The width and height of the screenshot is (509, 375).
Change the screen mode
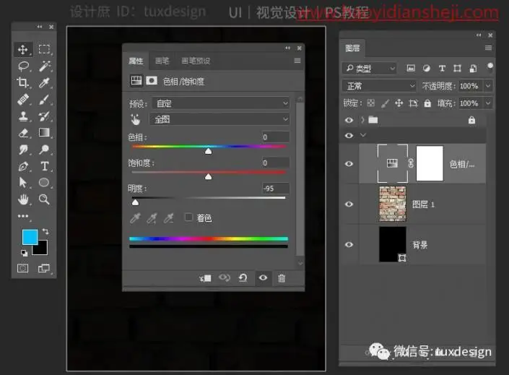[44, 268]
